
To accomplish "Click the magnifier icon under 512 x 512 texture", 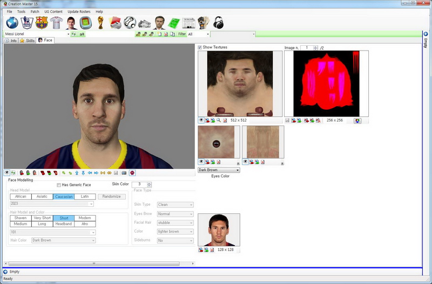I will click(x=219, y=120).
